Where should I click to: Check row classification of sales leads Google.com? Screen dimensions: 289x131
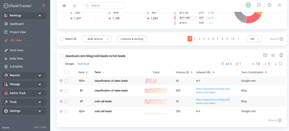coord(66,81)
